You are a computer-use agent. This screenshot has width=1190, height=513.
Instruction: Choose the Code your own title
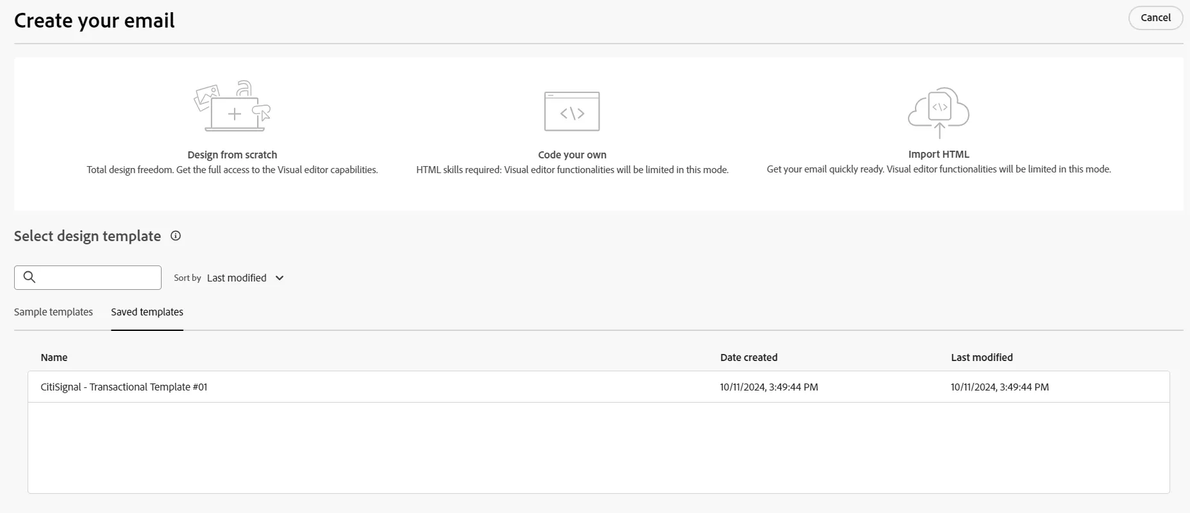[572, 155]
